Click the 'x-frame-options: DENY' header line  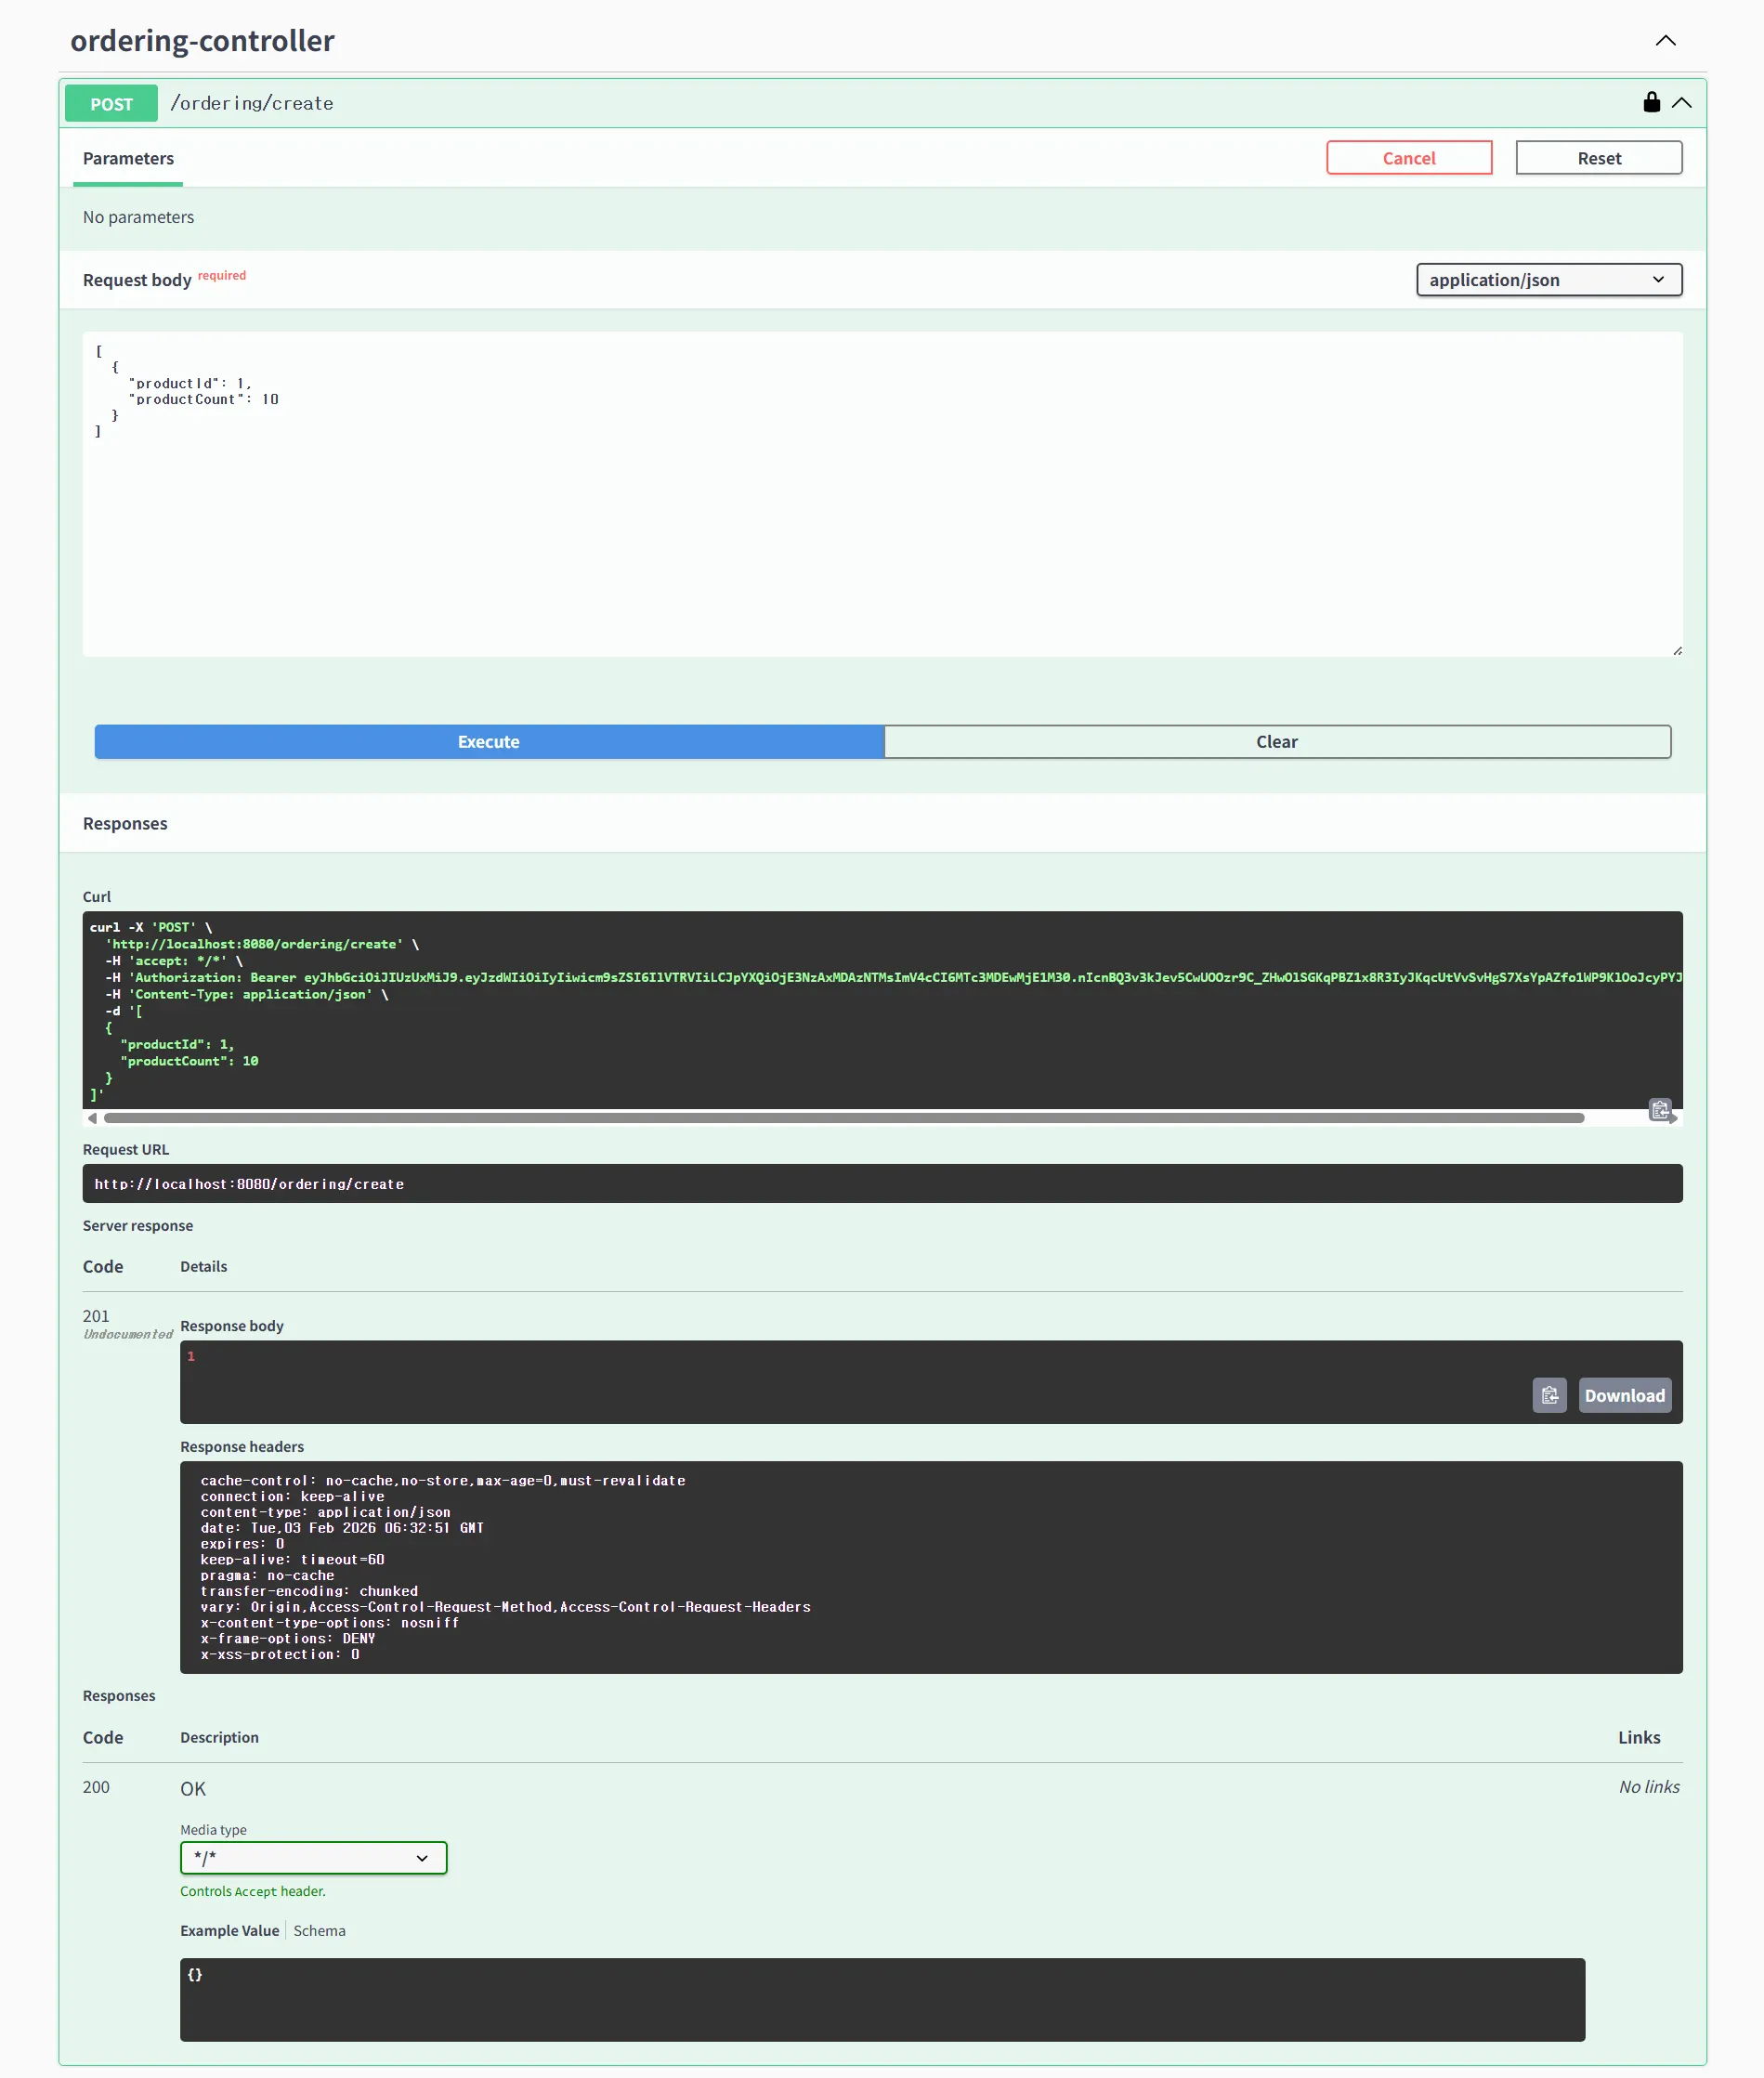pos(287,1638)
